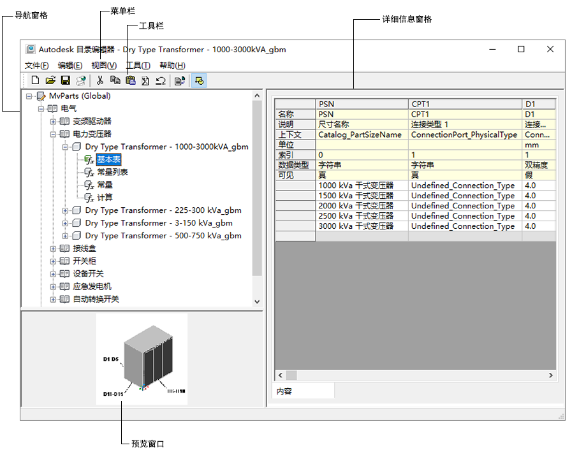Click the D1 column header
Viewport: 586px width, 457px height.
[x=539, y=104]
